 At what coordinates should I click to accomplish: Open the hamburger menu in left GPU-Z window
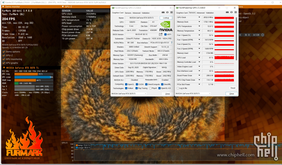click(x=172, y=12)
